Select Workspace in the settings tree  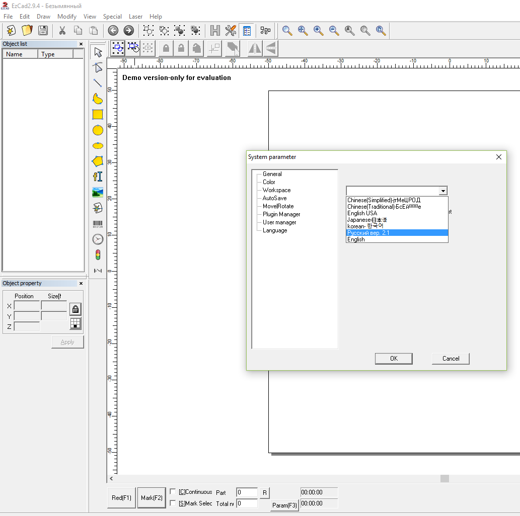(276, 190)
